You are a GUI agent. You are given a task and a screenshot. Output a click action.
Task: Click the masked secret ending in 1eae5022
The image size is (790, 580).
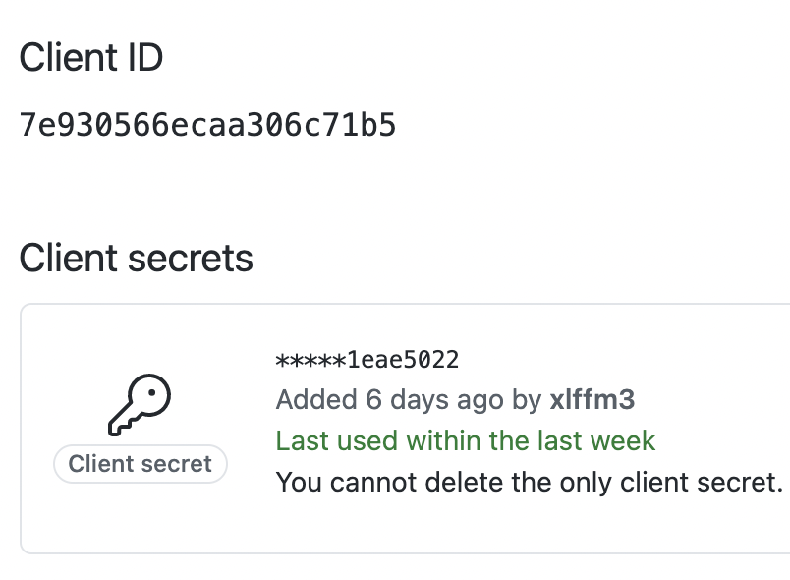367,360
